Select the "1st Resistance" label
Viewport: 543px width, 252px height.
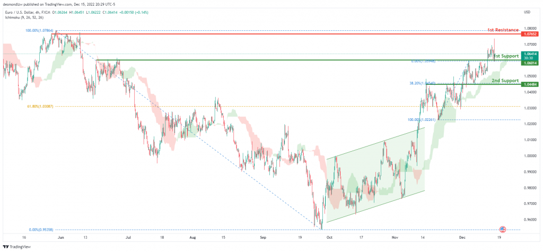(x=503, y=30)
